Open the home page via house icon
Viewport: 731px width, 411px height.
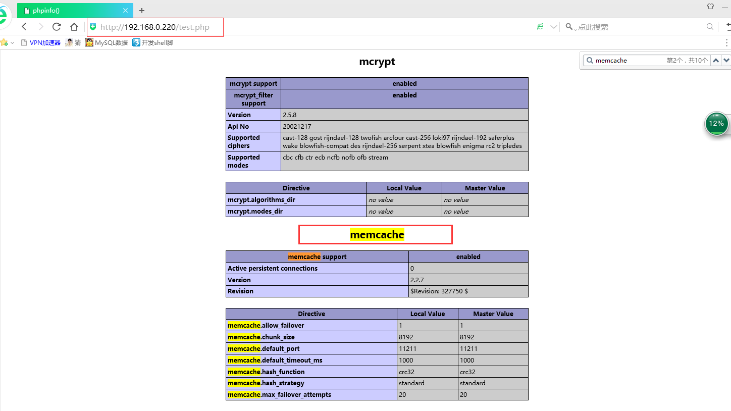click(74, 27)
